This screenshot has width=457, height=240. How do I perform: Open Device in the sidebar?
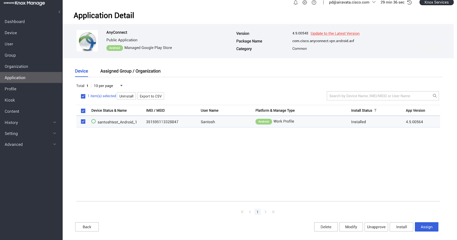[31, 33]
